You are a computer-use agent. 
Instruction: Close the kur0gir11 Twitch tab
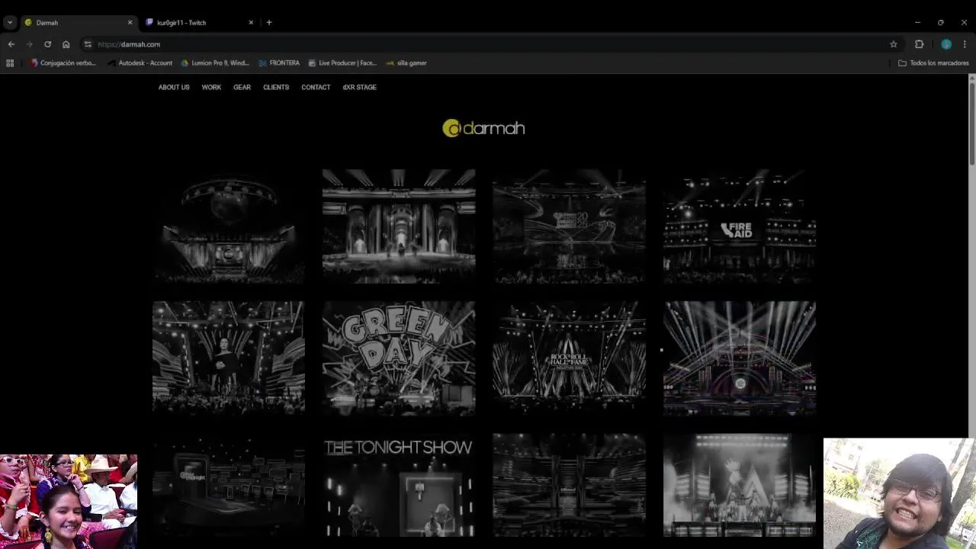(x=251, y=22)
